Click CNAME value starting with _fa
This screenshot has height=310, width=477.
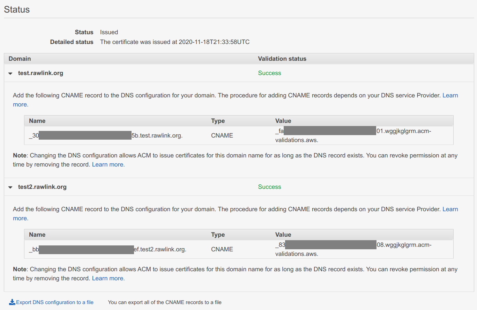[353, 135]
